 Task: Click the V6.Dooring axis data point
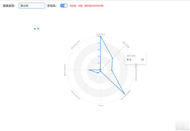tap(112, 70)
